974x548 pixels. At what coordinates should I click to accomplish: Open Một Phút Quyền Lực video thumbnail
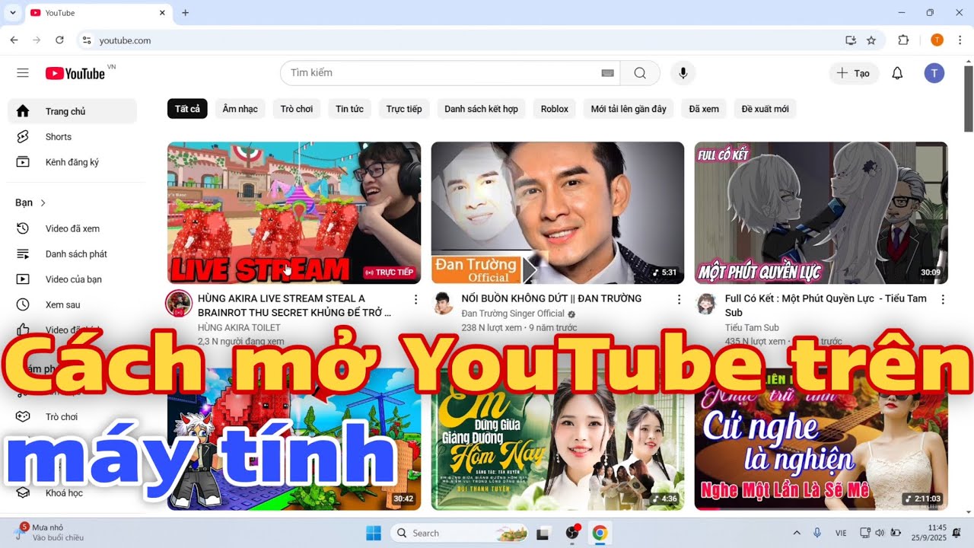[821, 212]
